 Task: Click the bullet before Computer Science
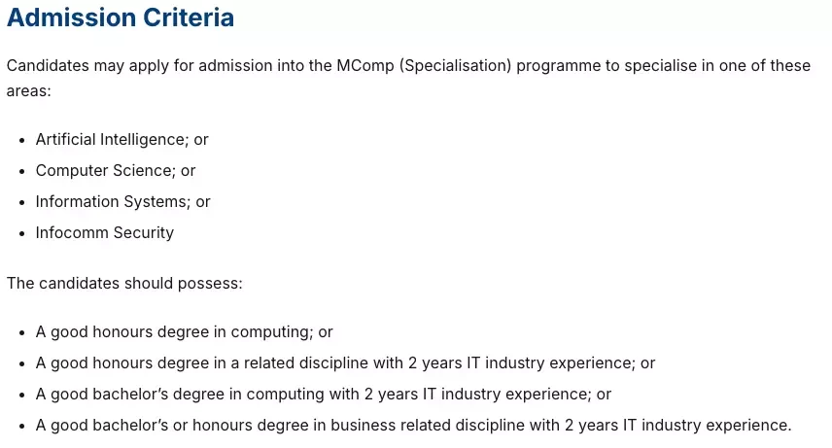21,171
